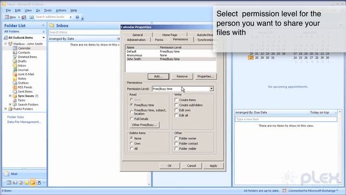Click the Type a new task field

click(286, 119)
